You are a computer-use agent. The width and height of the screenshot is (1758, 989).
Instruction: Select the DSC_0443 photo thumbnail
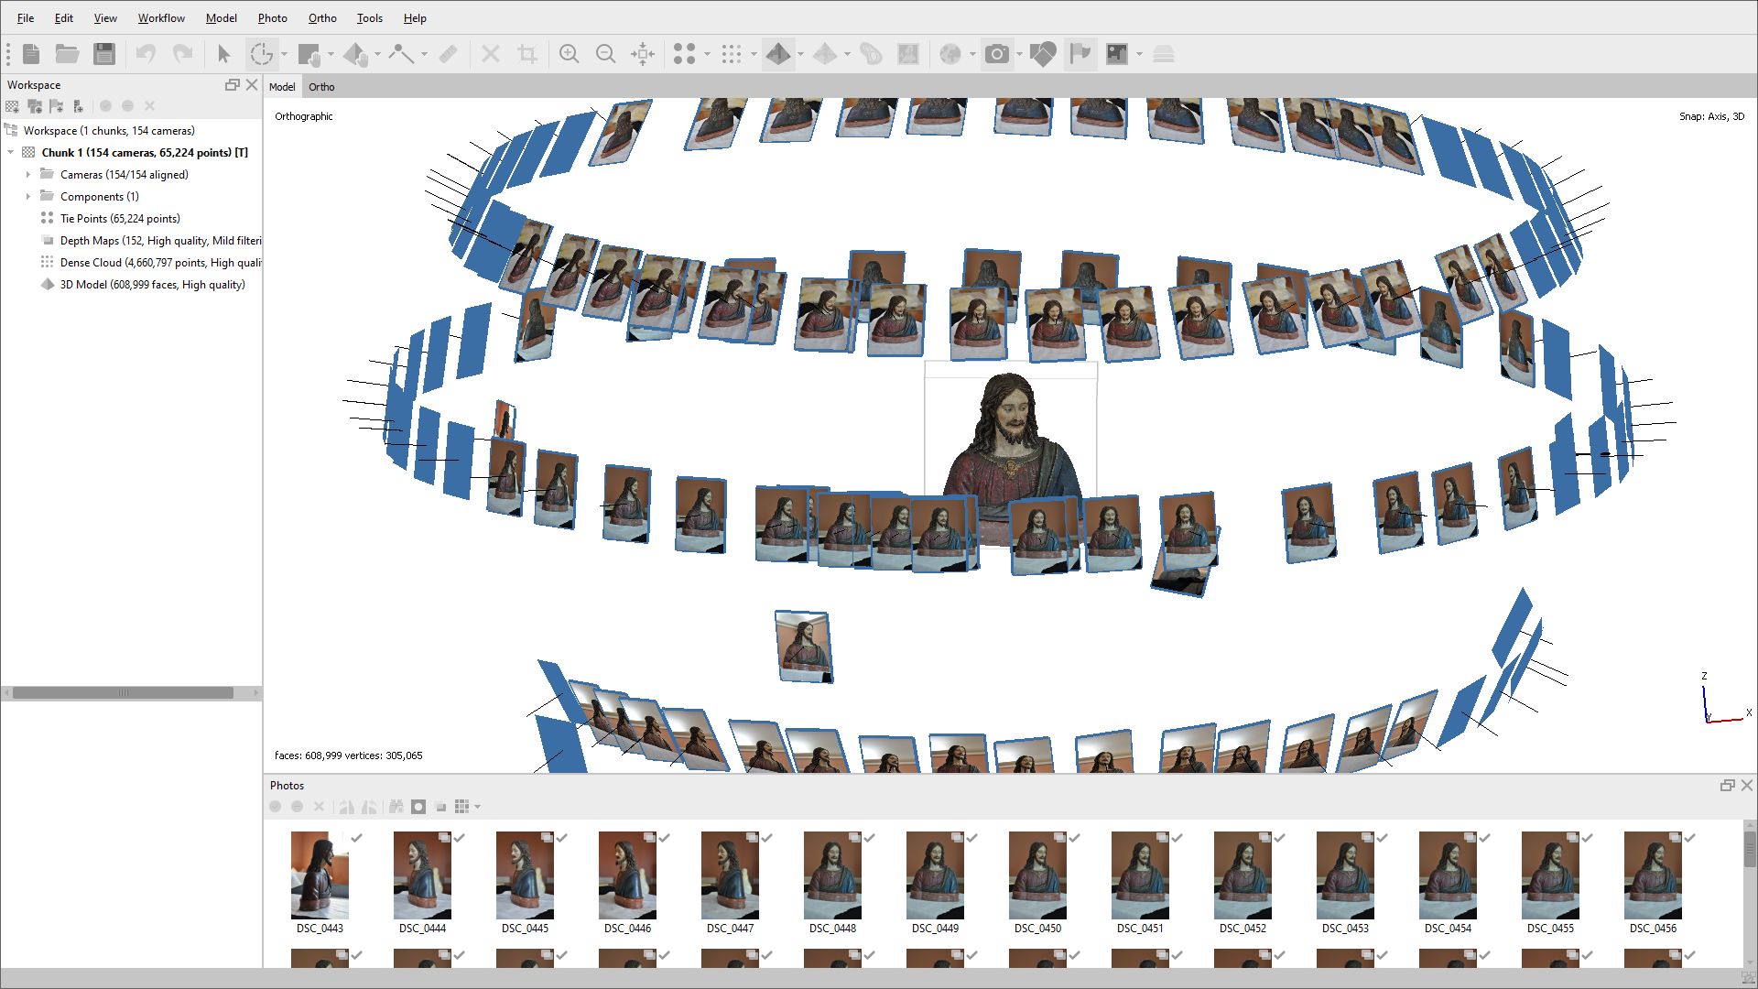[x=320, y=875]
